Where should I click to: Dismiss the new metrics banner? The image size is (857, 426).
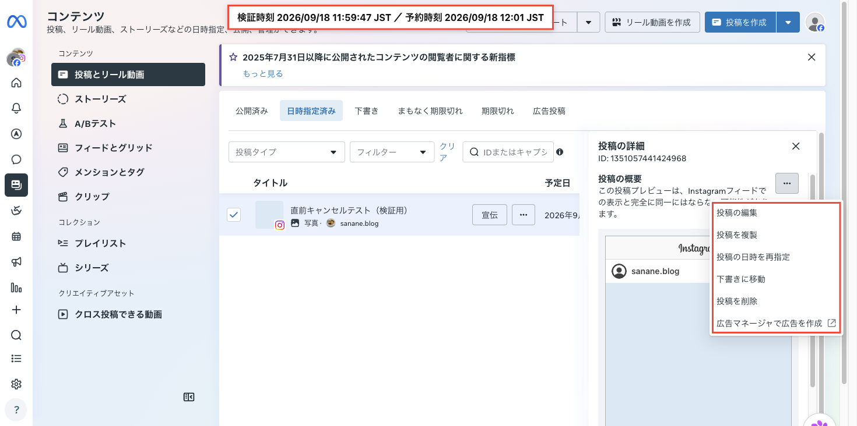coord(811,57)
